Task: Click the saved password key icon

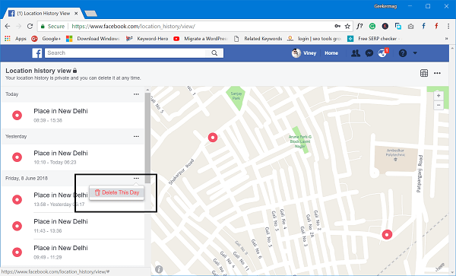Action: coord(337,26)
